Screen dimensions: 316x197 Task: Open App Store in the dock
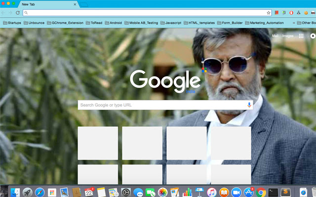coord(249,193)
